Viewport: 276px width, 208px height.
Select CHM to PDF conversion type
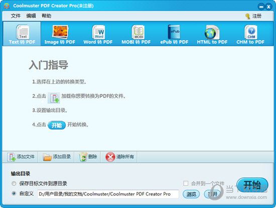pos(250,34)
